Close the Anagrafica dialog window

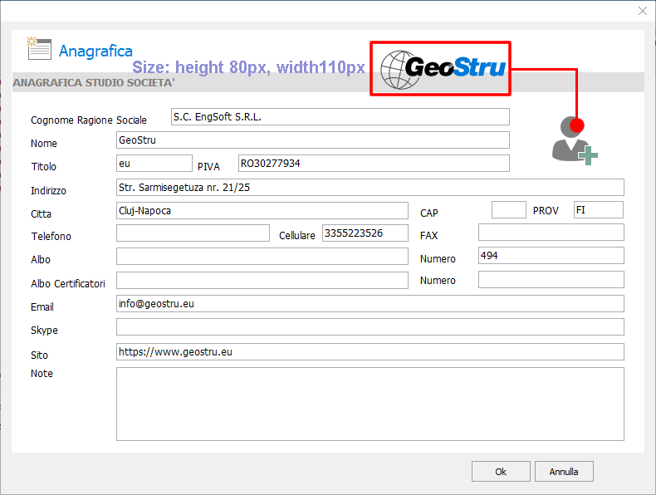643,11
